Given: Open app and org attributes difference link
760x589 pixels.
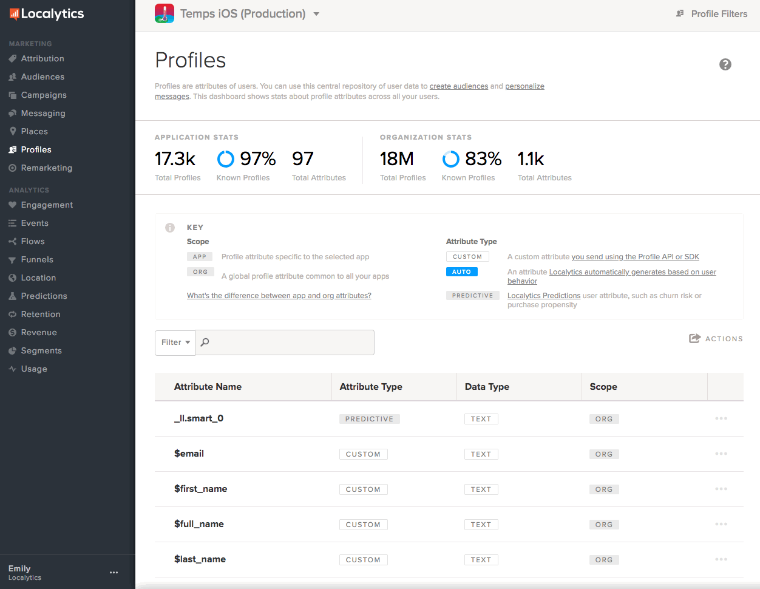Looking at the screenshot, I should 279,296.
